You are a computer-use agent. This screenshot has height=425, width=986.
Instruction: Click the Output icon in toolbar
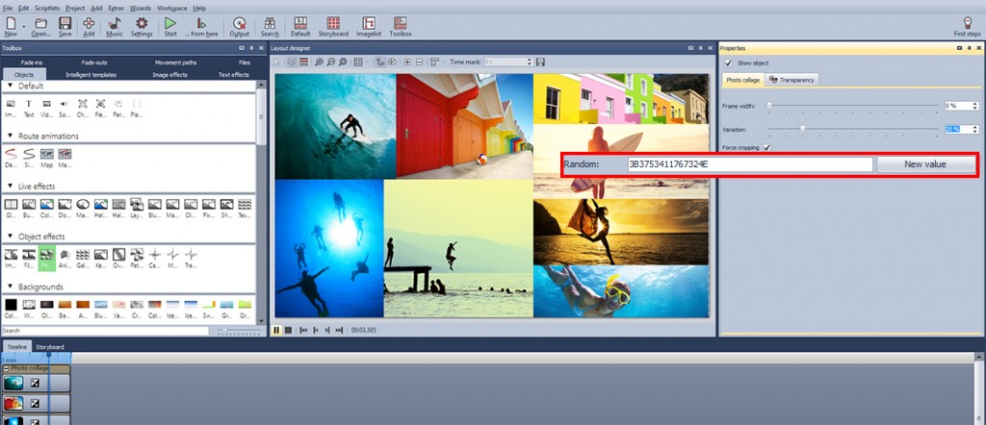click(x=239, y=24)
